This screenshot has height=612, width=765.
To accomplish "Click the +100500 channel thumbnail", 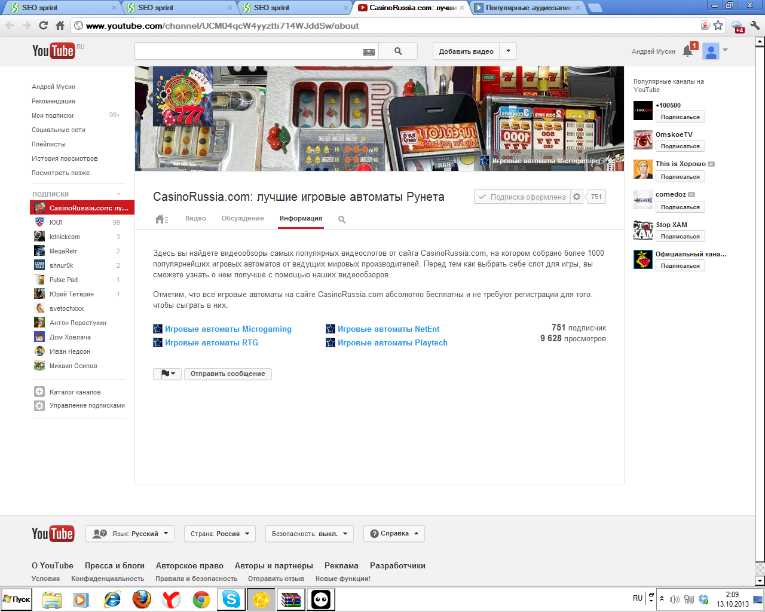I will click(x=643, y=111).
